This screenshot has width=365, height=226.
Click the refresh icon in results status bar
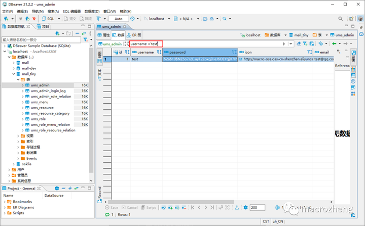(107, 214)
